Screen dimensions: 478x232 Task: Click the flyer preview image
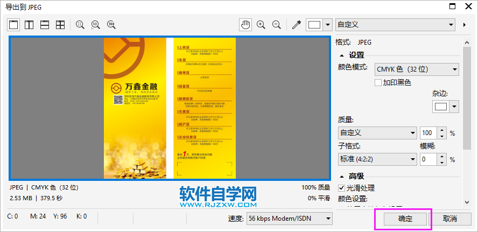pos(170,108)
